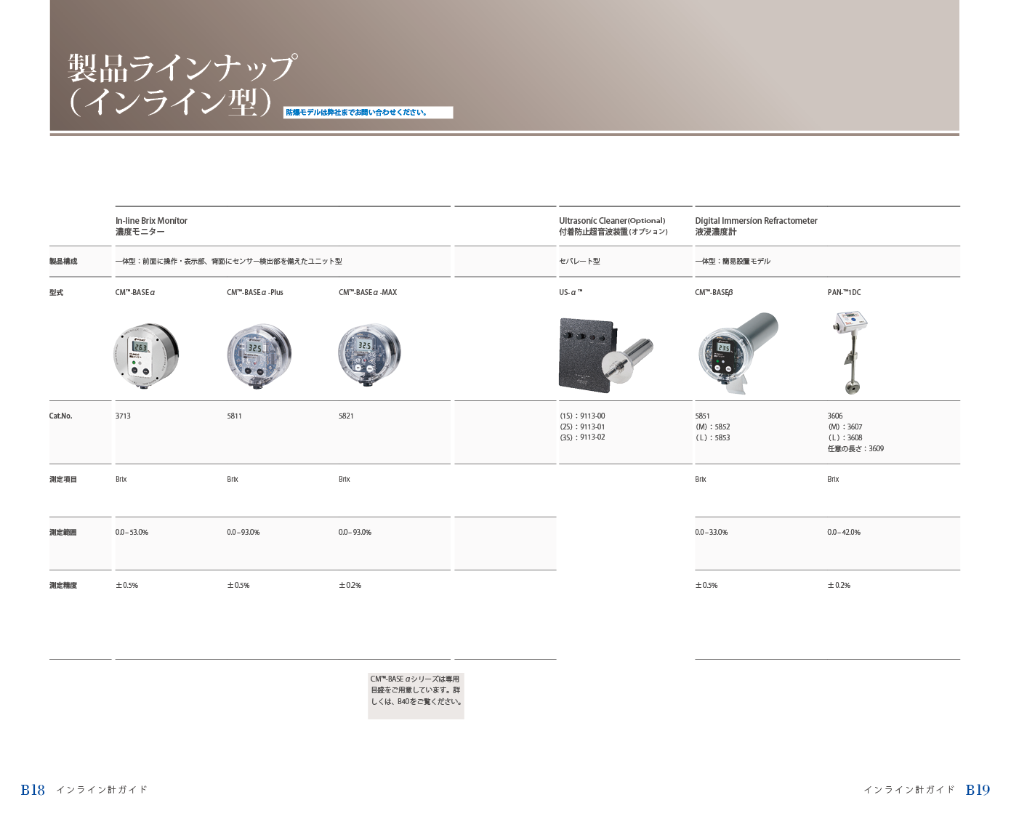Select the Digital Immersion Refractometer heading
1011x816 pixels.
pos(756,221)
